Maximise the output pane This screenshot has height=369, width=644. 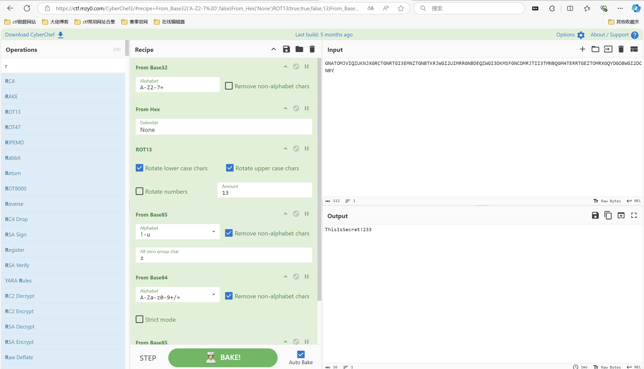[634, 215]
